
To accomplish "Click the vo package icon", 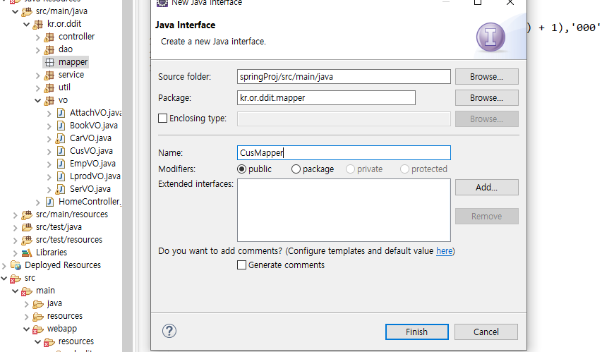I will [49, 101].
